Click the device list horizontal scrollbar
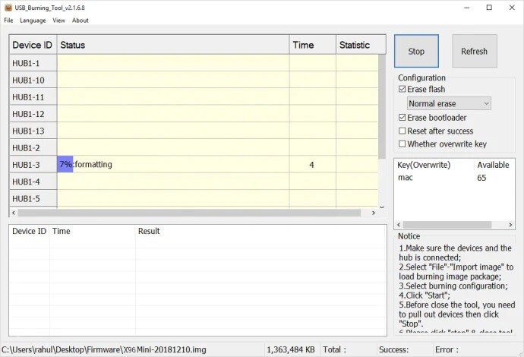Image resolution: width=524 pixels, height=357 pixels. [x=190, y=213]
